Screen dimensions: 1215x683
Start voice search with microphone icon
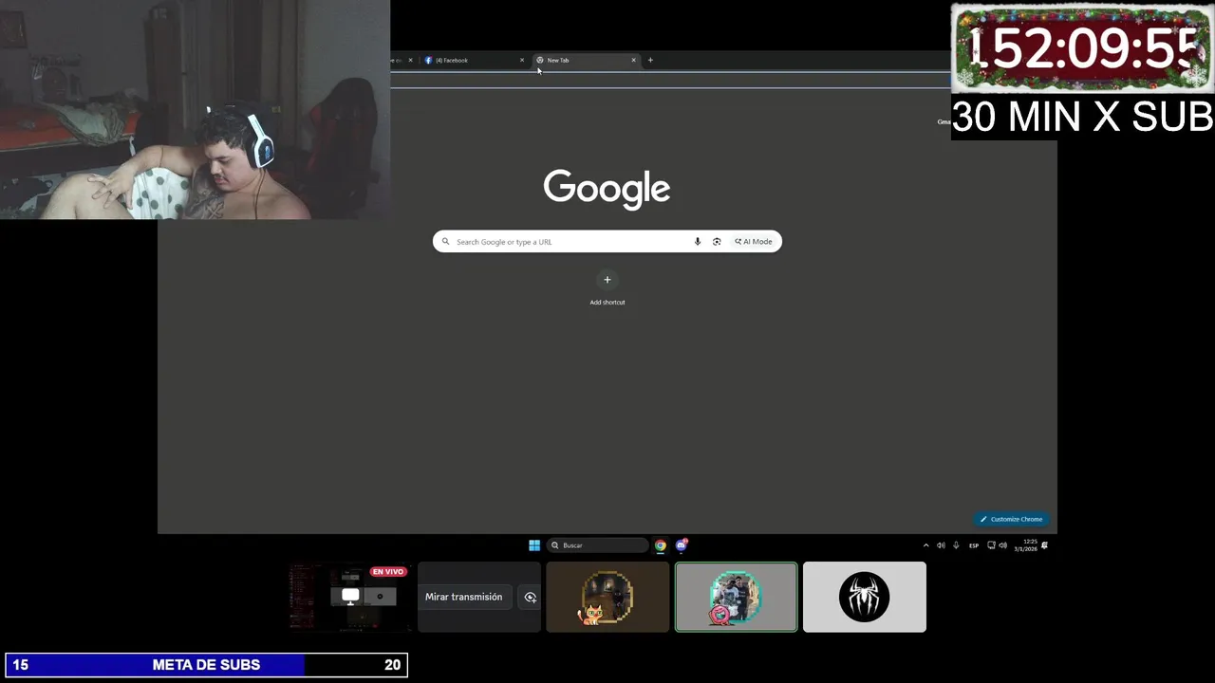[x=698, y=242]
